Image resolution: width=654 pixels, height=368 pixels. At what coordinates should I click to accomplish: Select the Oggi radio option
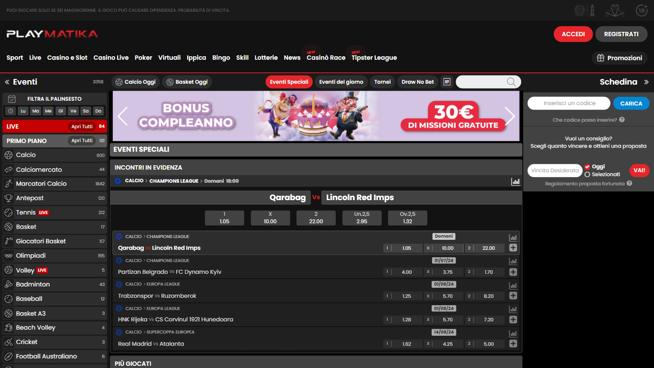[587, 167]
